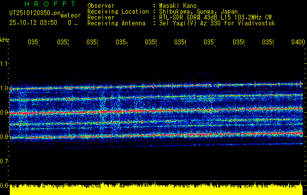This screenshot has width=307, height=195.
Task: Click the 0351 time marker
Action: [x=34, y=42]
